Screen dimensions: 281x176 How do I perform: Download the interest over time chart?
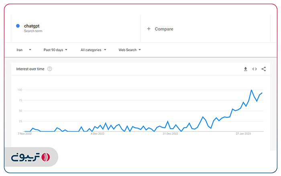[x=246, y=69]
